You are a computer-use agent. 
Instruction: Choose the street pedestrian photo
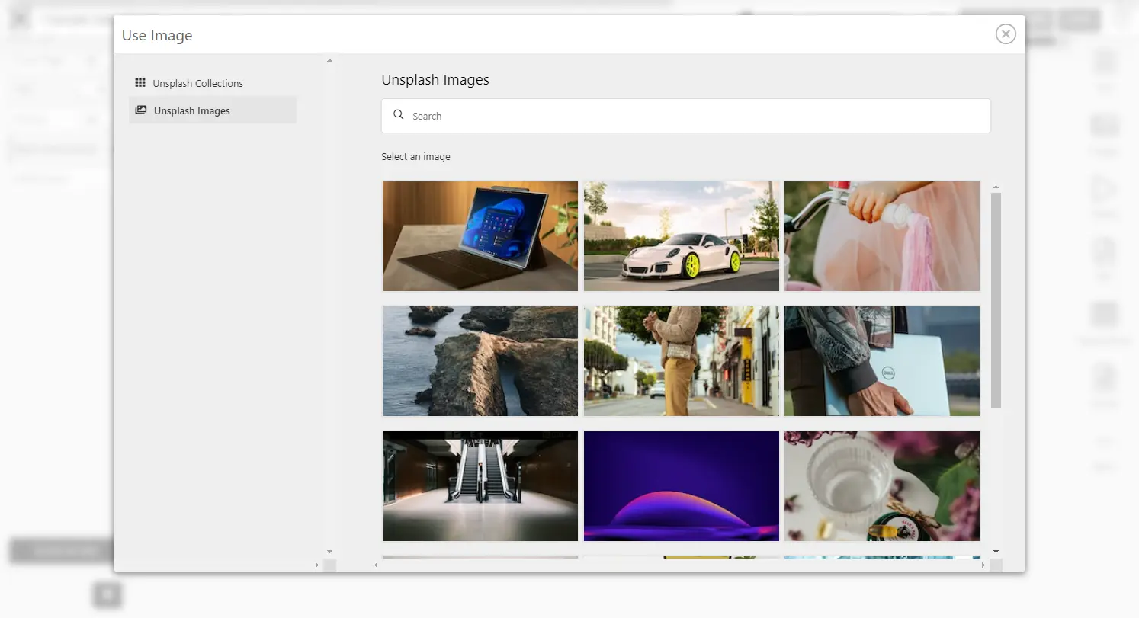(x=682, y=361)
